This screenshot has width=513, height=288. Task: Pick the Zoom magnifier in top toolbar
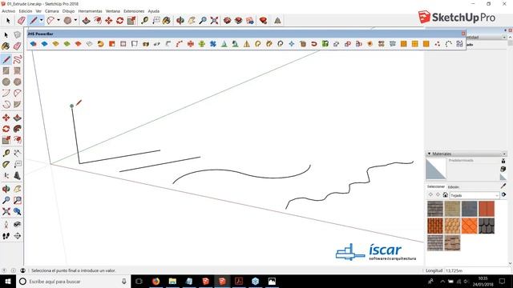[x=203, y=21]
